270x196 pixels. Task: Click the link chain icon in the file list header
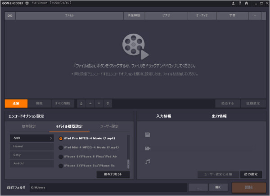point(10,16)
